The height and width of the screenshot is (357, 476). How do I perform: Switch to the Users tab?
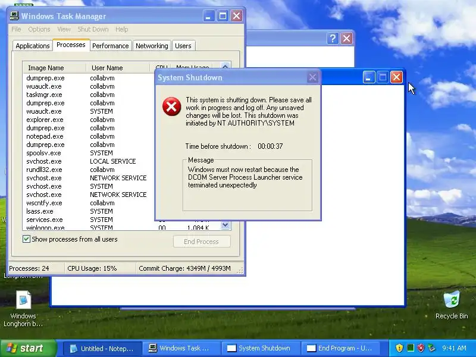pos(183,46)
